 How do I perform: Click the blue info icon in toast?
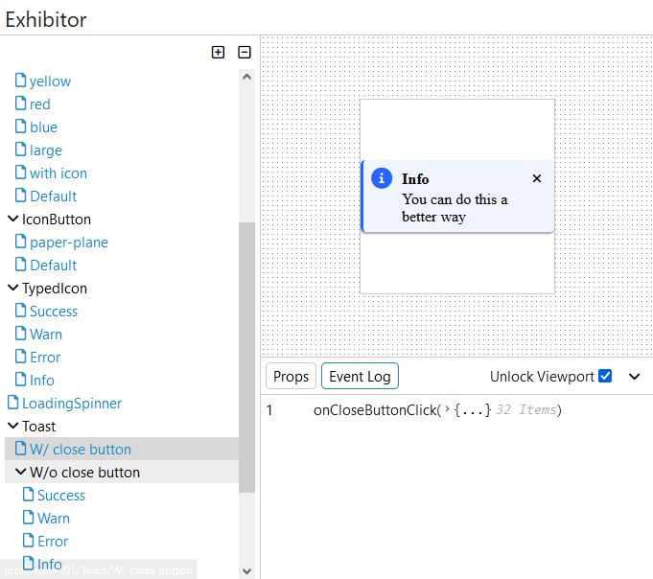coord(381,178)
